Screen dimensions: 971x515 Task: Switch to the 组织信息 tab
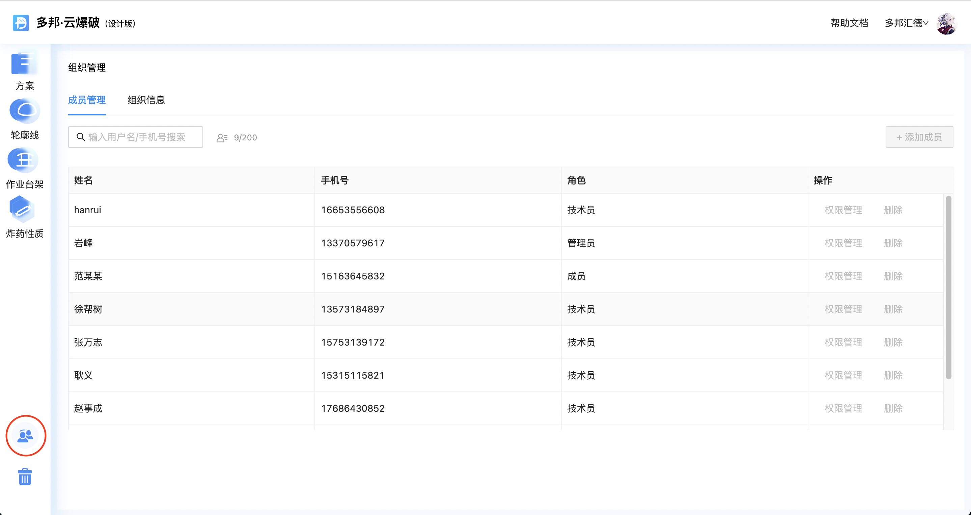pos(146,100)
